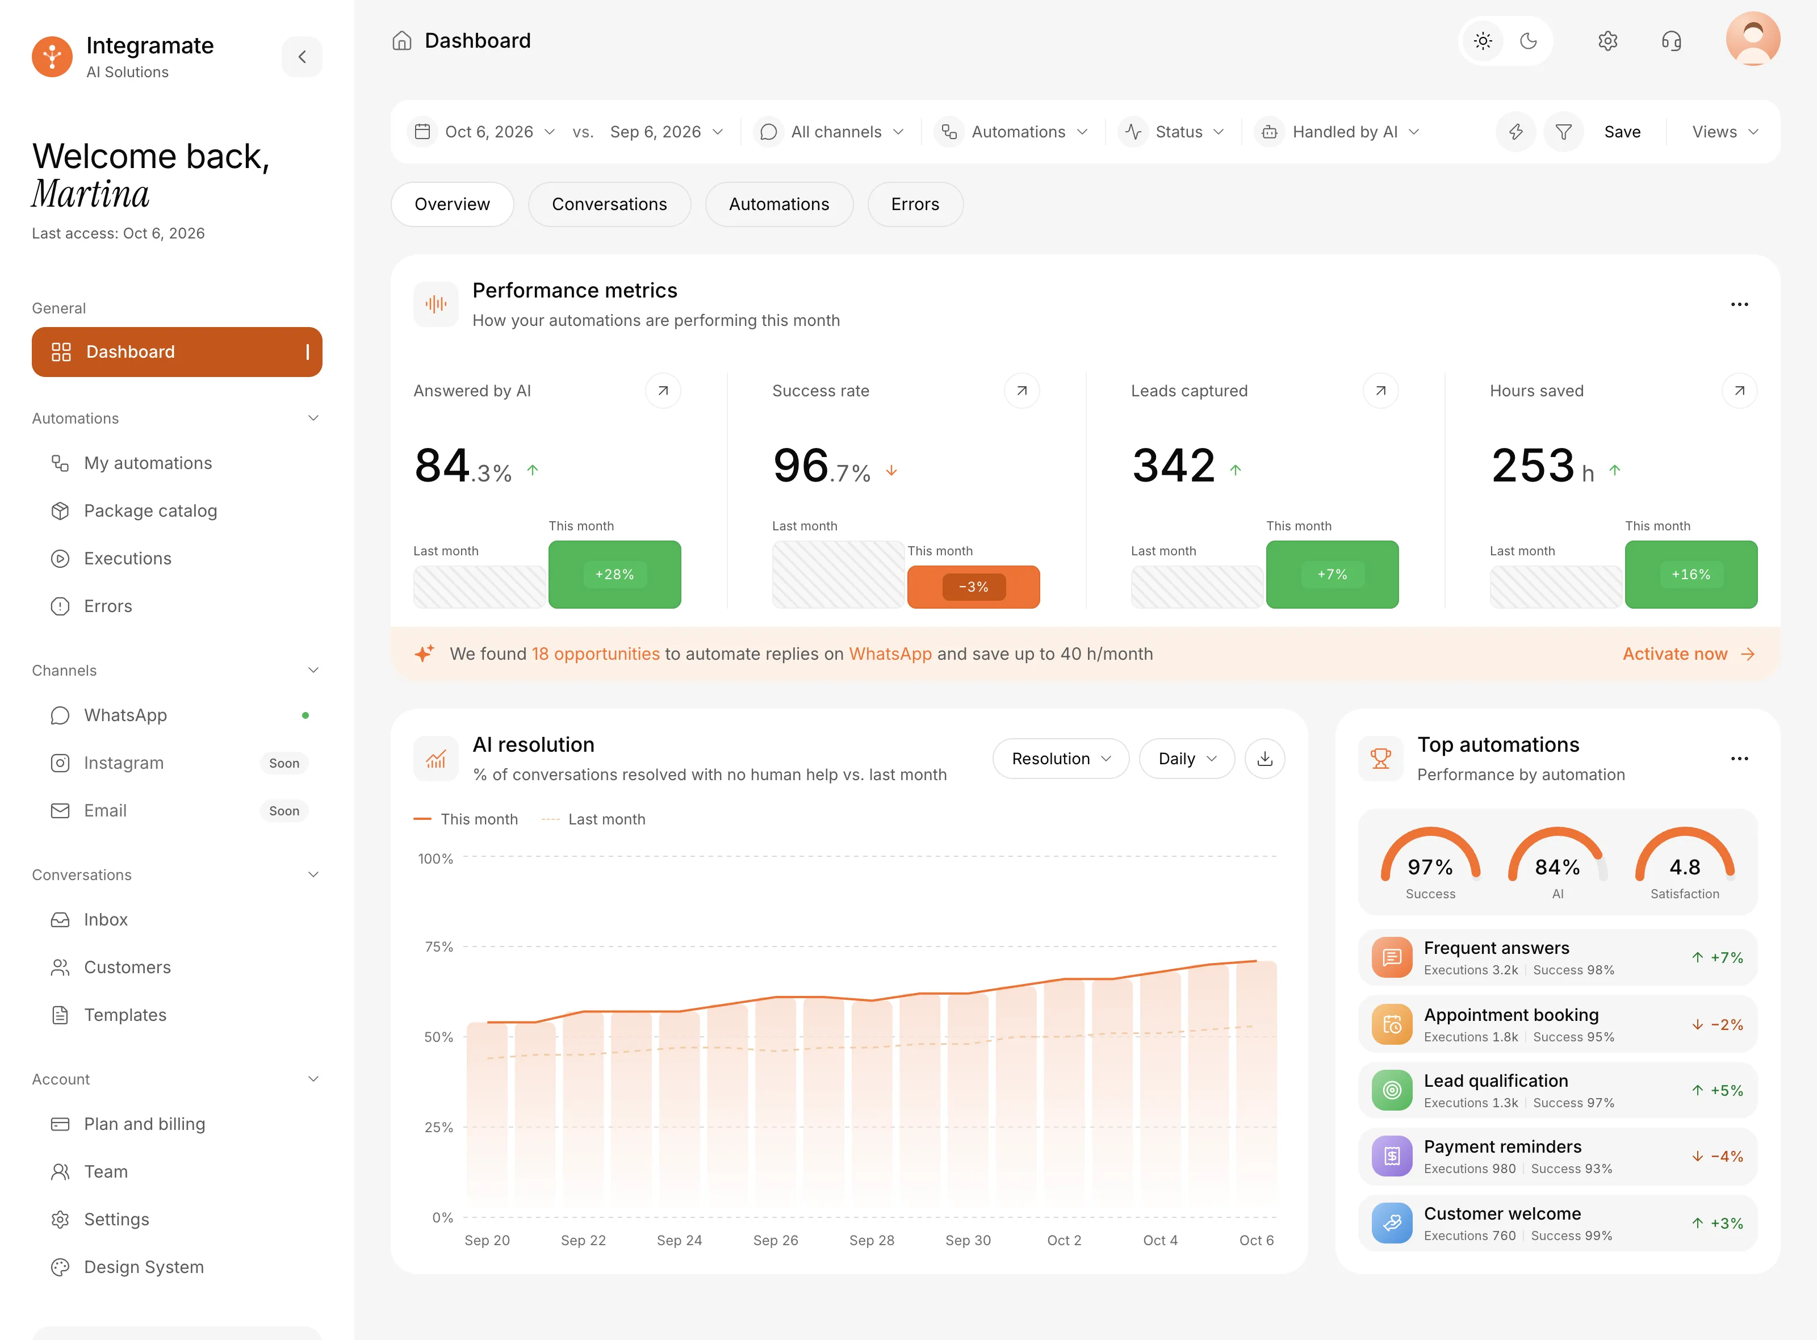Image resolution: width=1817 pixels, height=1340 pixels.
Task: Open WhatsApp channel in sidebar
Action: point(177,715)
